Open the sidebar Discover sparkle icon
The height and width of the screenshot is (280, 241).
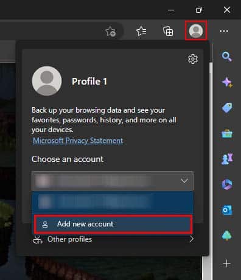point(227,82)
